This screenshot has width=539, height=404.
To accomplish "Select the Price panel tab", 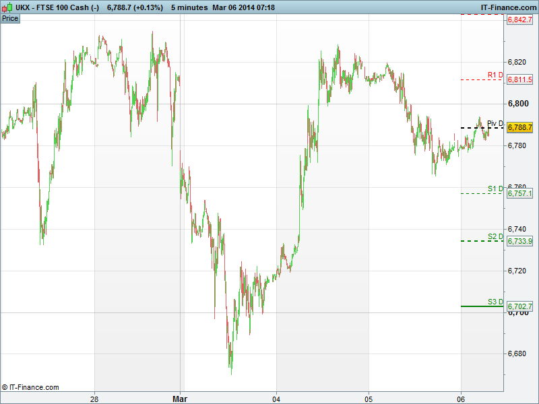I will (10, 18).
